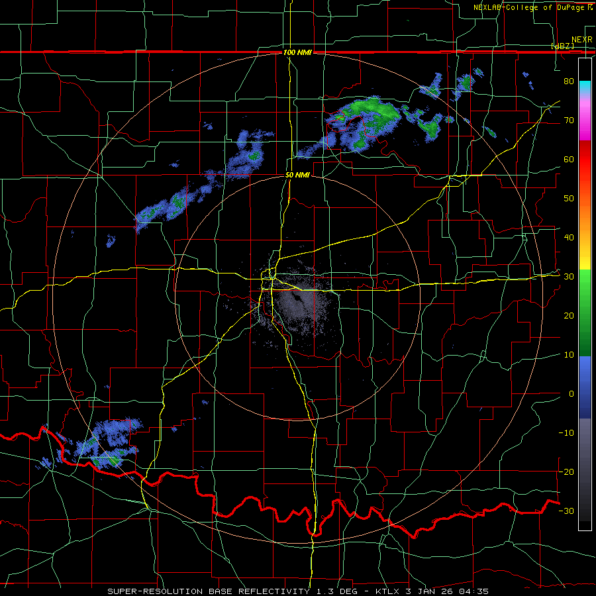The image size is (596, 596).
Task: Click the -20 value on dBZ scale
Action: click(x=566, y=472)
